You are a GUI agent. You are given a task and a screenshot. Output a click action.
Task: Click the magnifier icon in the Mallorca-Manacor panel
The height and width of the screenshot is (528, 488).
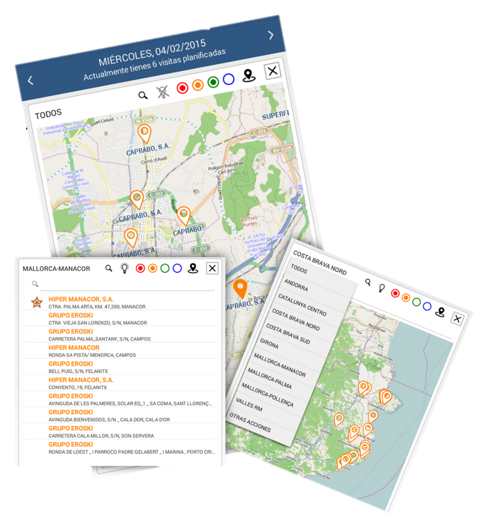[109, 268]
